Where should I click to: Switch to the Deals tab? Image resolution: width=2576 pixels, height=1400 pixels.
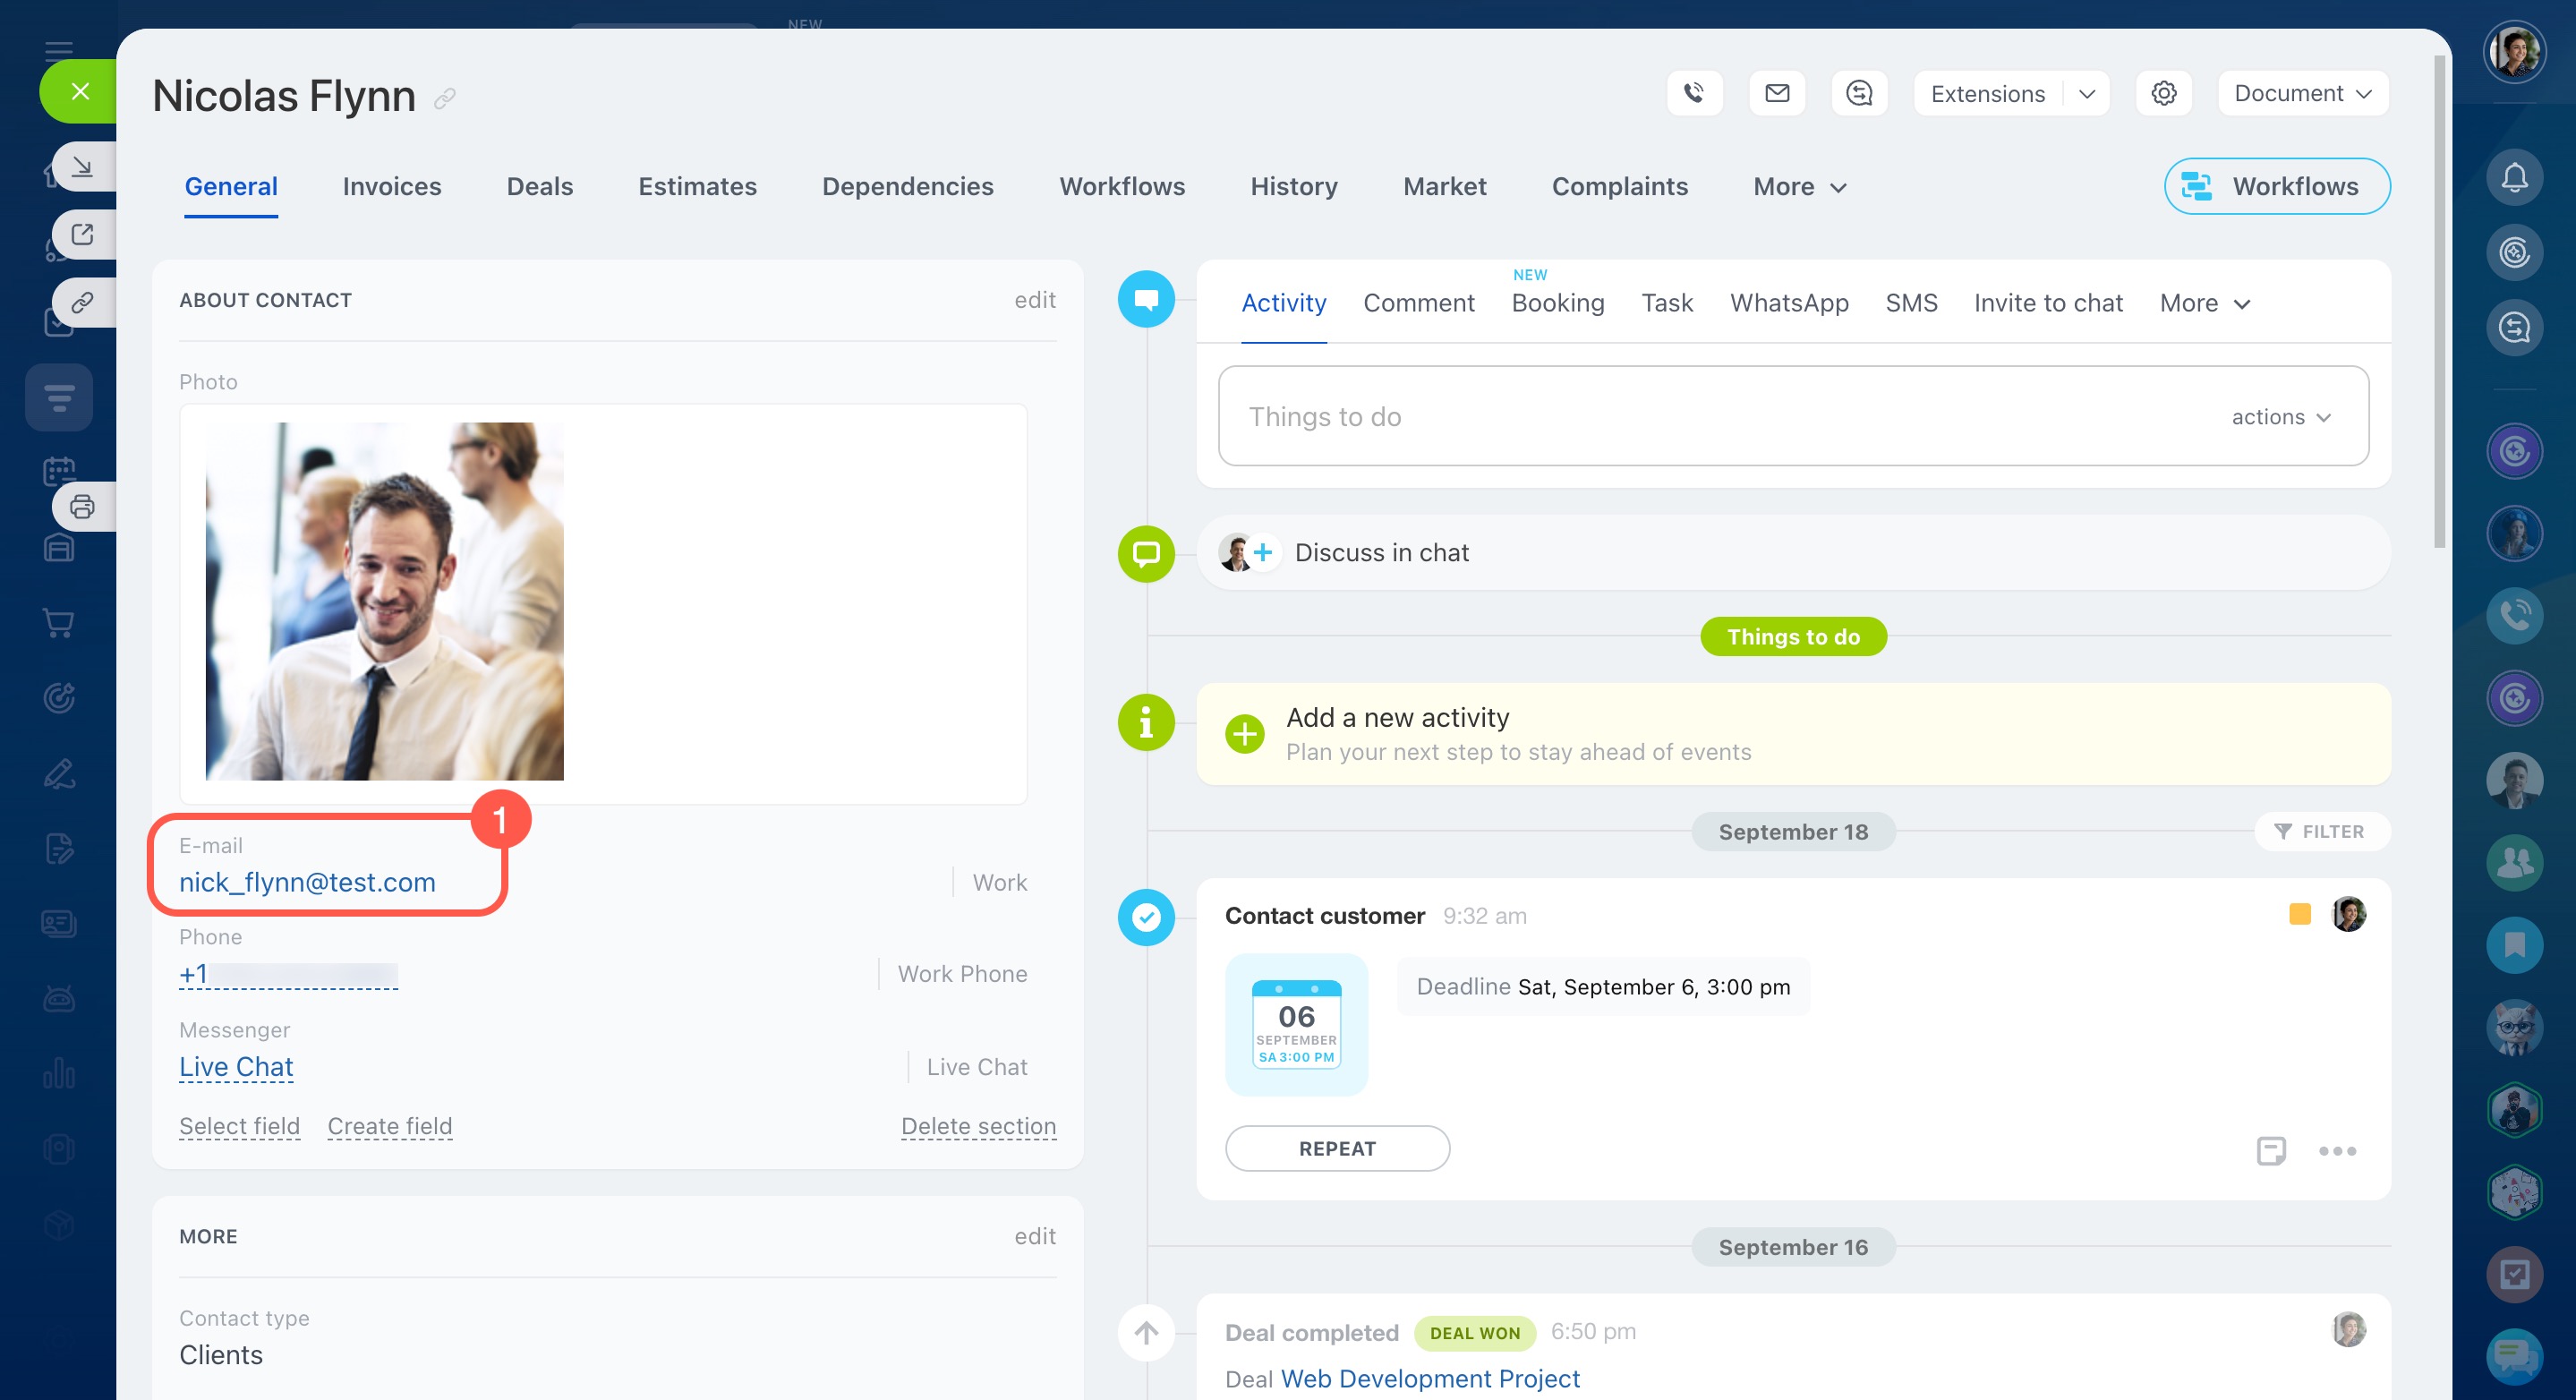click(539, 186)
